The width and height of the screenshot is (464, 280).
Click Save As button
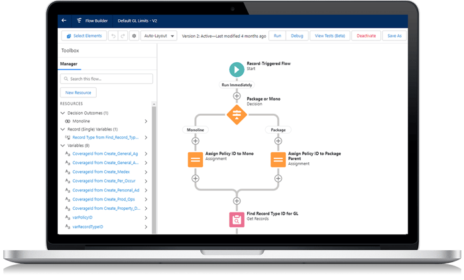click(x=394, y=36)
